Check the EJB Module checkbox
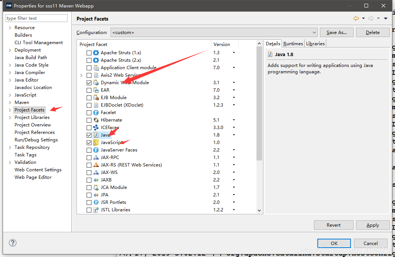395x257 pixels. pos(89,98)
